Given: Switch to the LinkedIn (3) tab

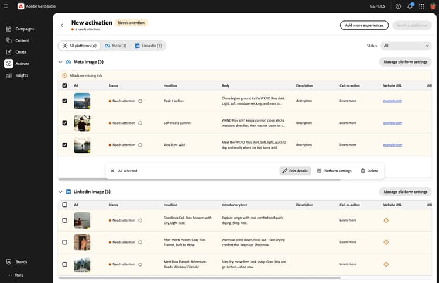Looking at the screenshot, I should click(x=148, y=46).
